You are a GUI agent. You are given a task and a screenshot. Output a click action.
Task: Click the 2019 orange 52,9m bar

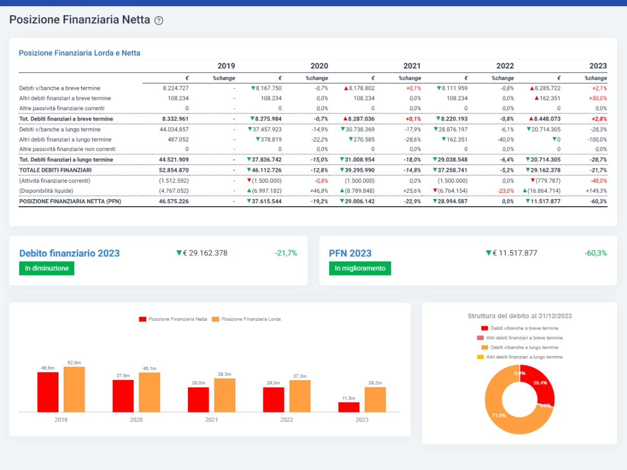(x=74, y=389)
